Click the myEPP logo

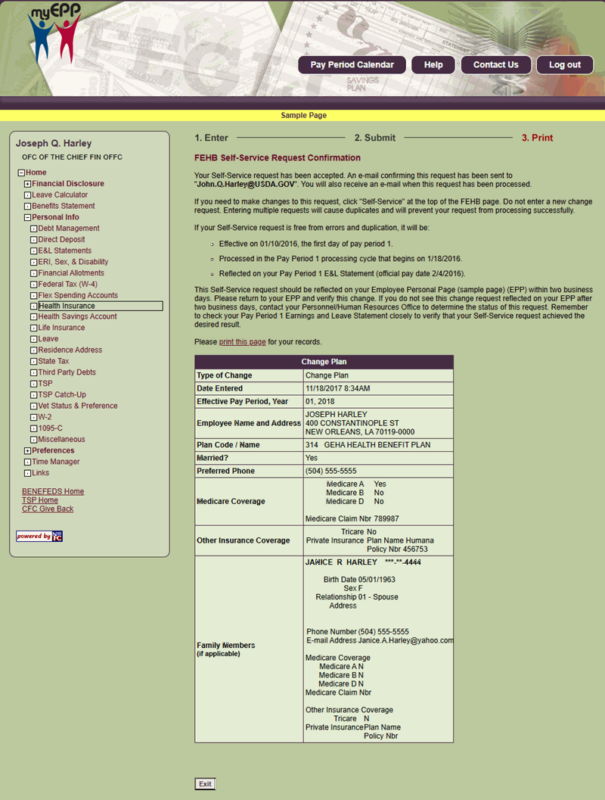click(54, 33)
